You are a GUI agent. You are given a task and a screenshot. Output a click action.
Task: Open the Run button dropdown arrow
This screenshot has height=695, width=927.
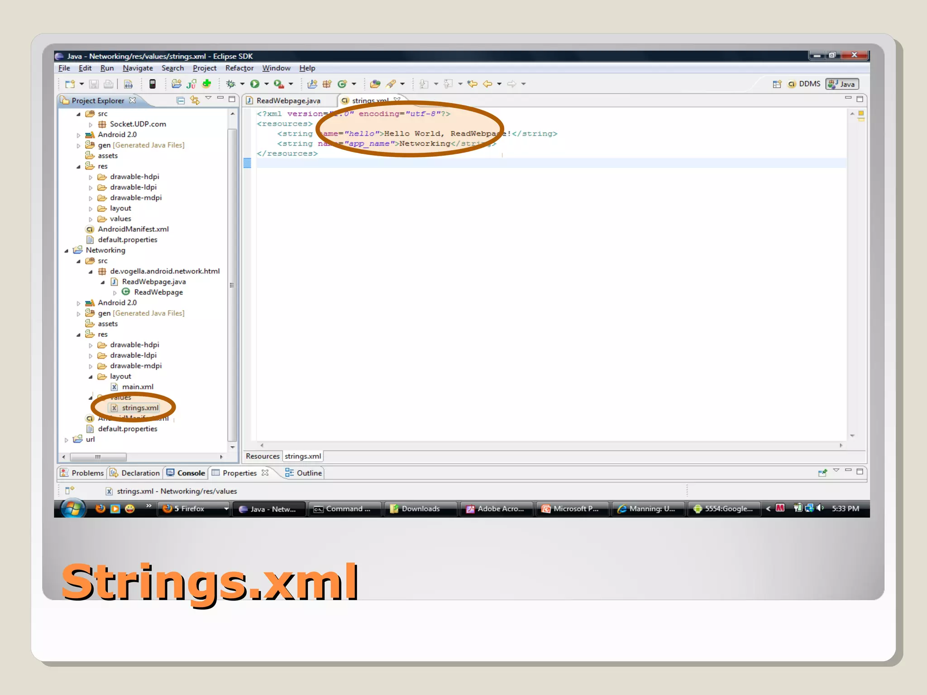click(267, 84)
